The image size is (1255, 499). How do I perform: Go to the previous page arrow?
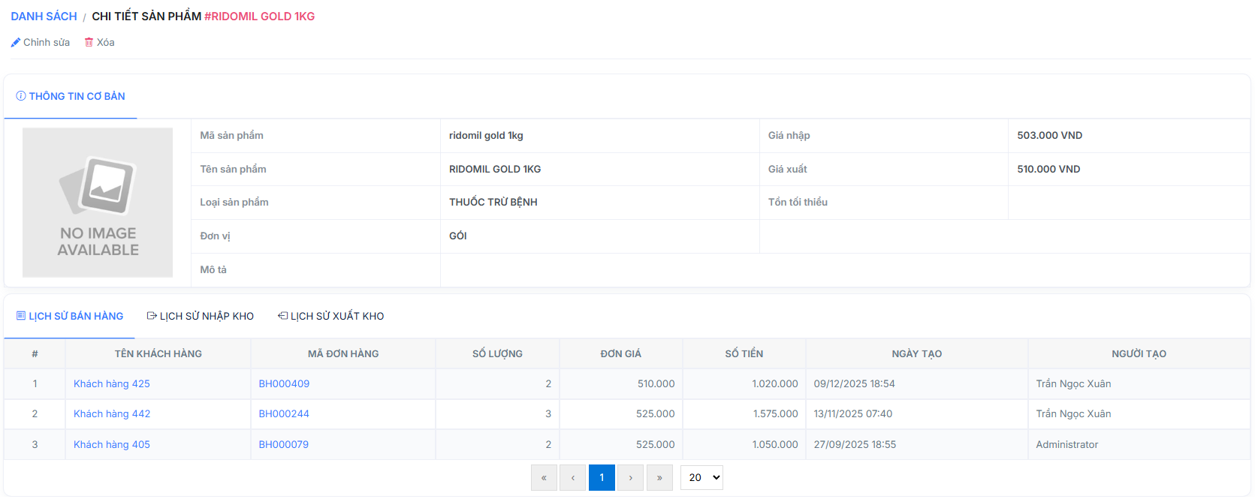(x=573, y=478)
